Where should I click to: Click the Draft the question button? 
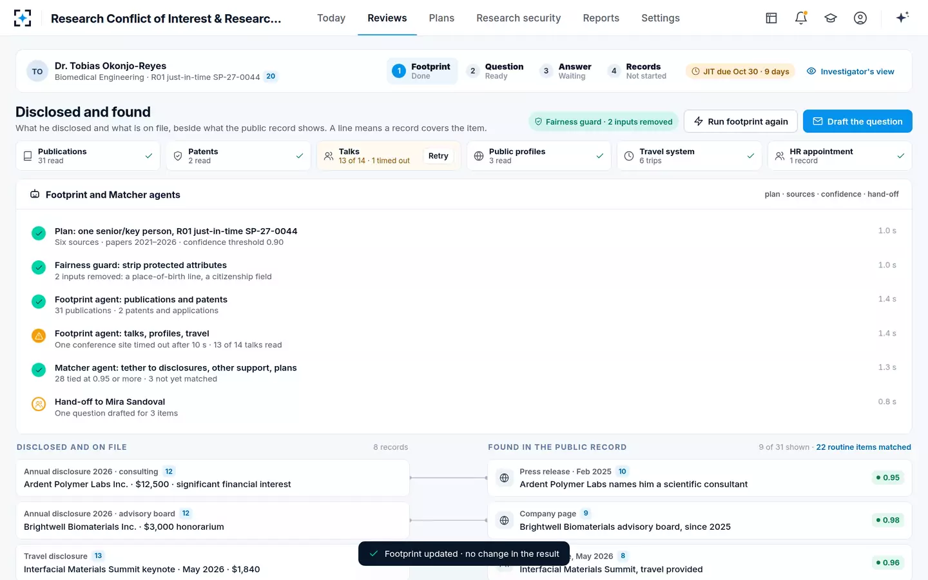(858, 121)
